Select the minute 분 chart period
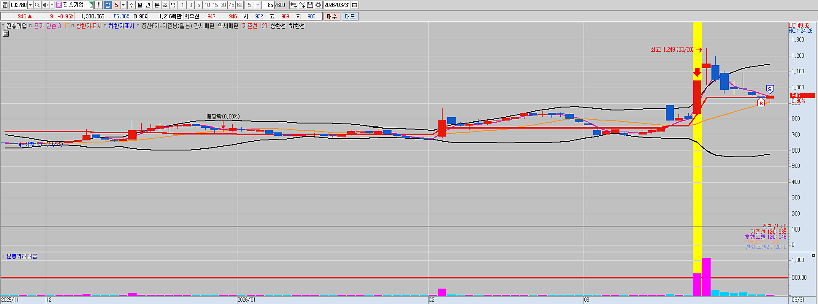Viewport: 818px width, 304px height. coord(157,5)
